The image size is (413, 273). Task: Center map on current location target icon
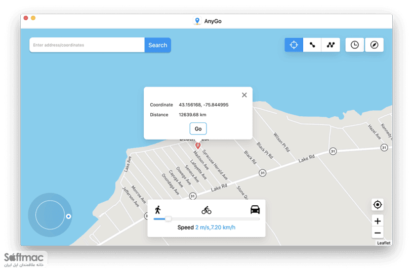point(378,205)
